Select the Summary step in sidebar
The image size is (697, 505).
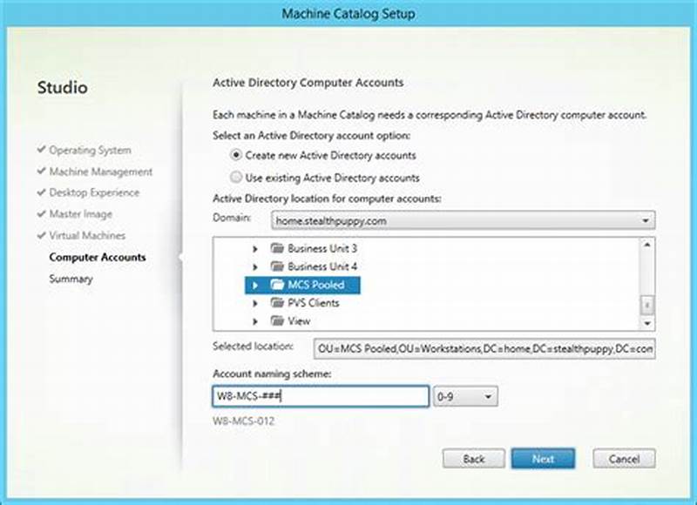coord(71,279)
